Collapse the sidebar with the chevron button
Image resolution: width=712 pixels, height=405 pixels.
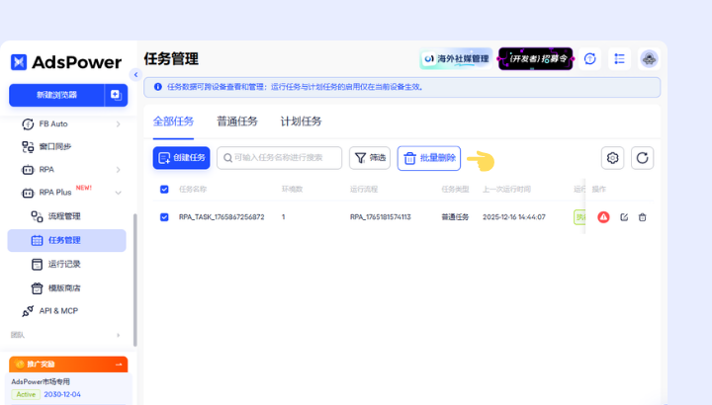click(x=135, y=74)
